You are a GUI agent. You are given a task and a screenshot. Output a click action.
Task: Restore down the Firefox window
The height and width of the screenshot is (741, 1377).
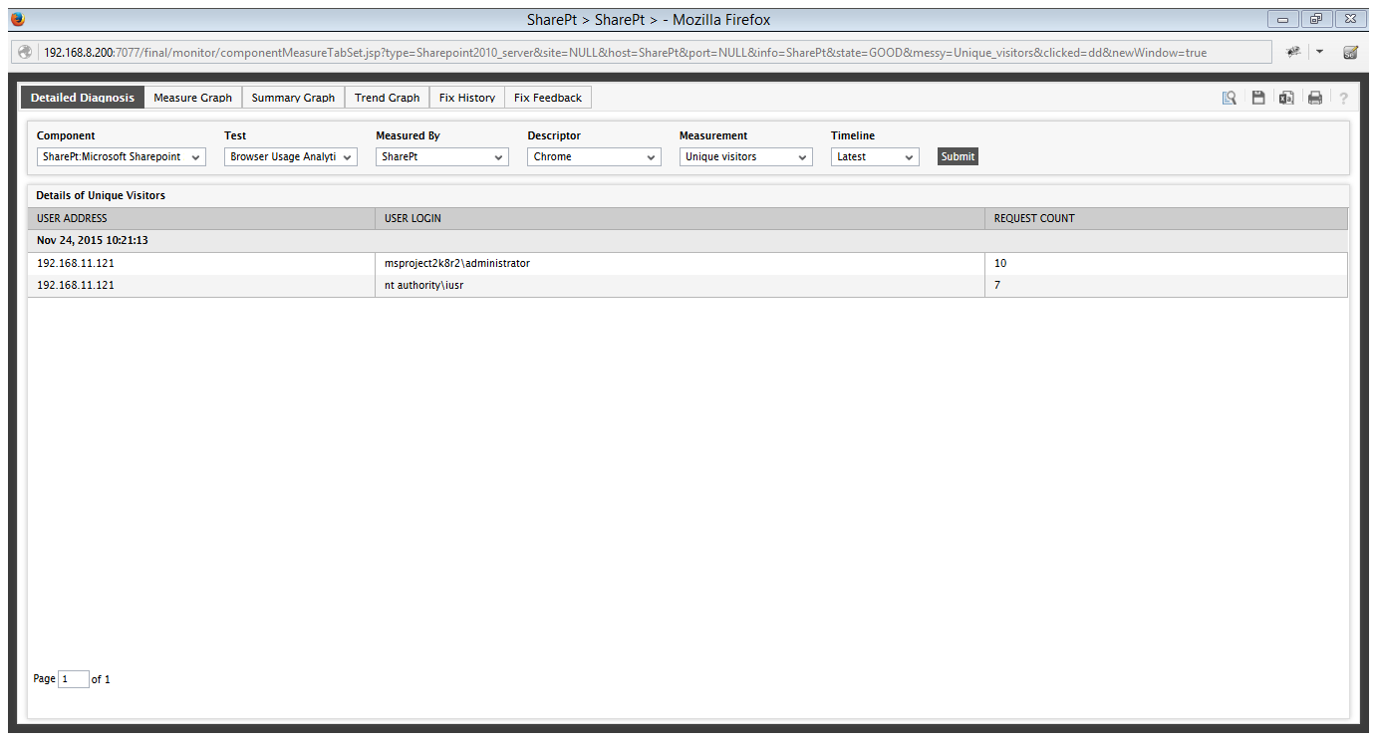(x=1316, y=19)
